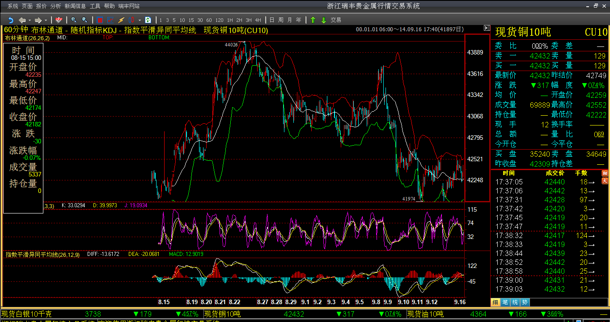This screenshot has height=322, width=610.
Task: Click 现货铜10吨 in the bottom ticker
Action: tap(222, 314)
